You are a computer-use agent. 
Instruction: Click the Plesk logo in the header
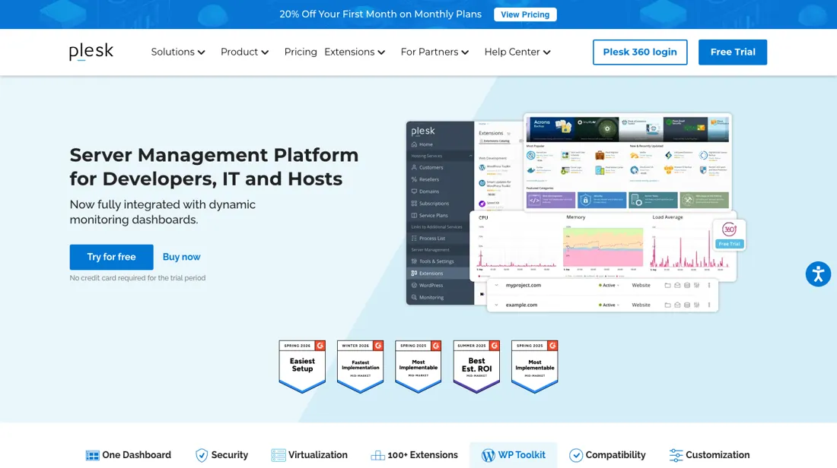(91, 52)
